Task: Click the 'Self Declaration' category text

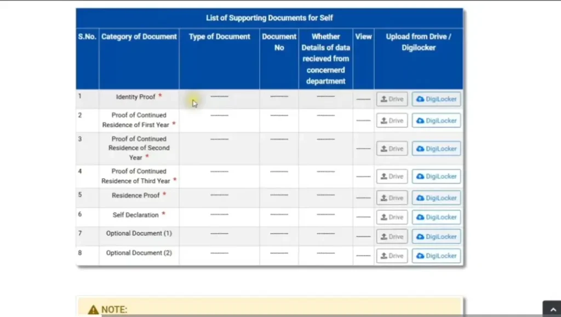Action: point(136,215)
